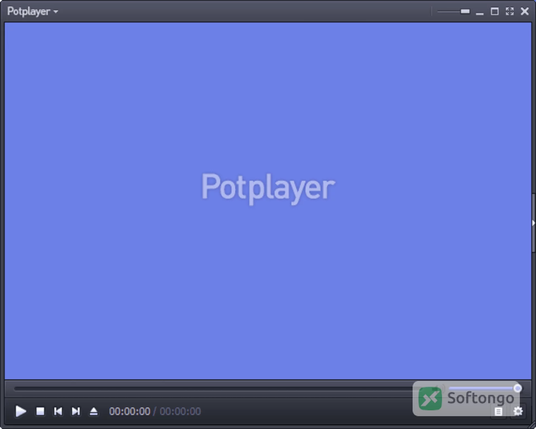Screen dimensions: 536x429
Task: Toggle the playlist panel button
Action: tap(499, 411)
